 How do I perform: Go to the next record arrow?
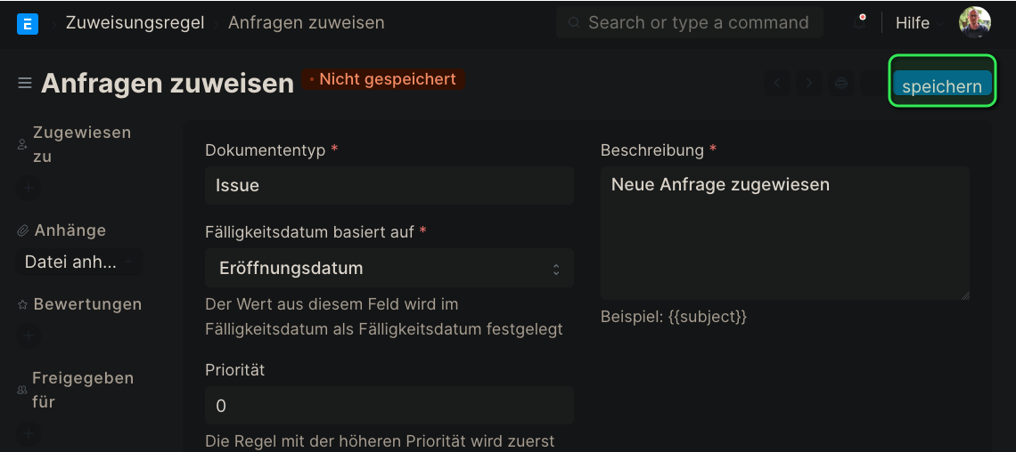click(808, 84)
